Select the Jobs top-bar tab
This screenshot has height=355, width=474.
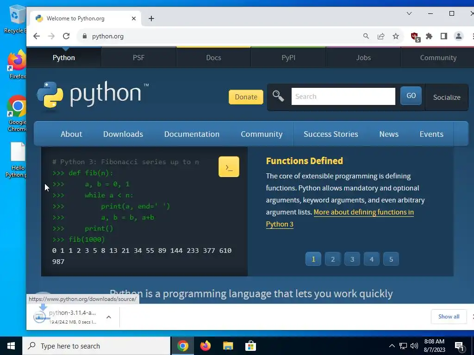[363, 58]
